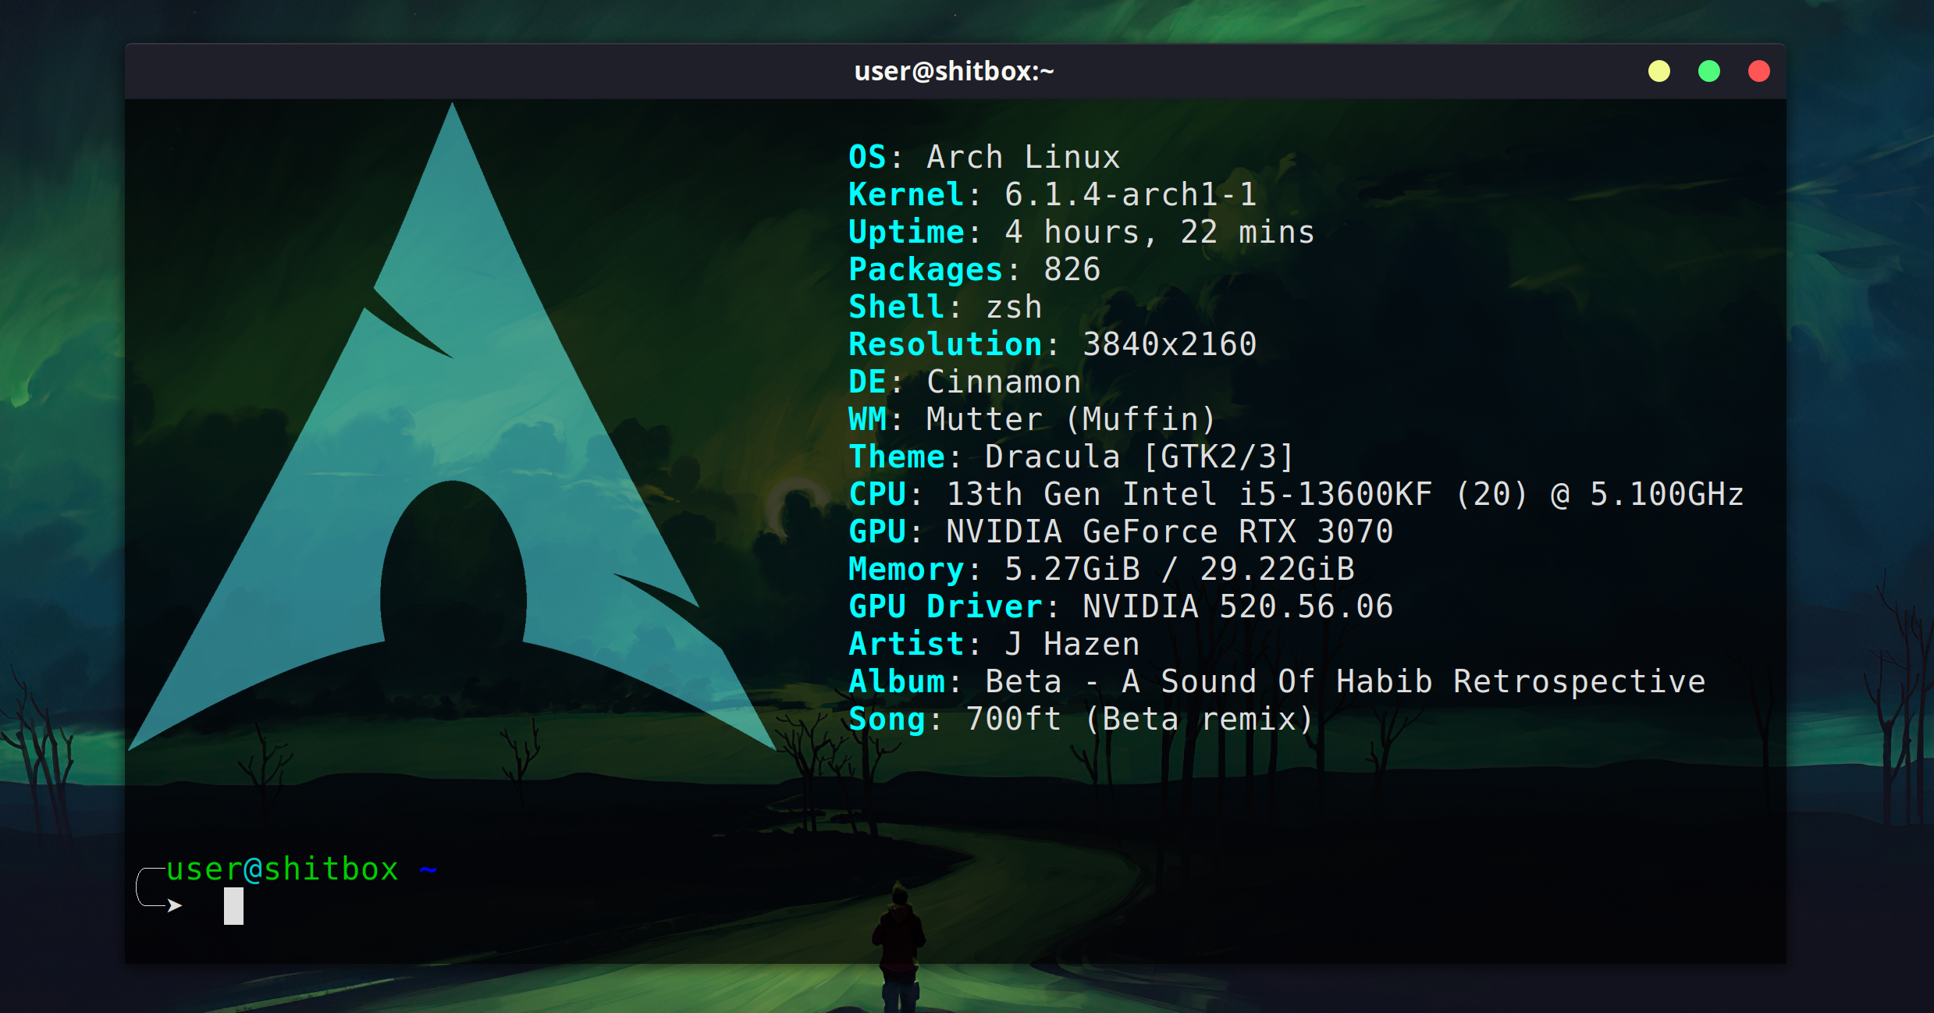Click the green maximize window button

click(x=1708, y=72)
